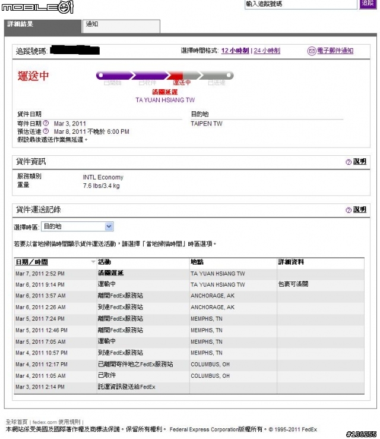Image resolution: width=380 pixels, height=439 pixels.
Task: Open the 選擇時區 dropdown
Action: [77, 226]
